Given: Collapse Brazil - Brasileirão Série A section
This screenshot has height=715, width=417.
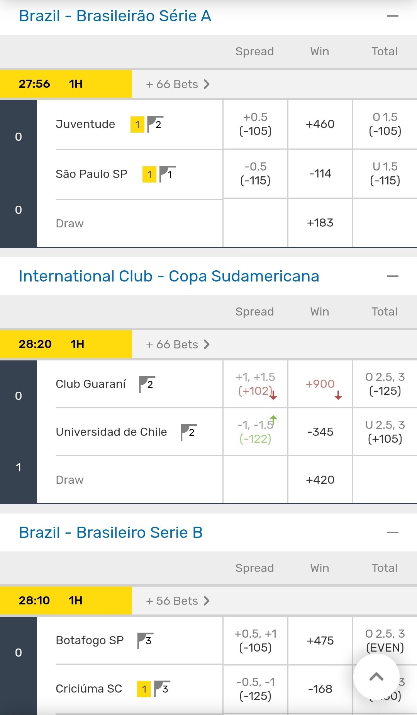Looking at the screenshot, I should coord(392,16).
